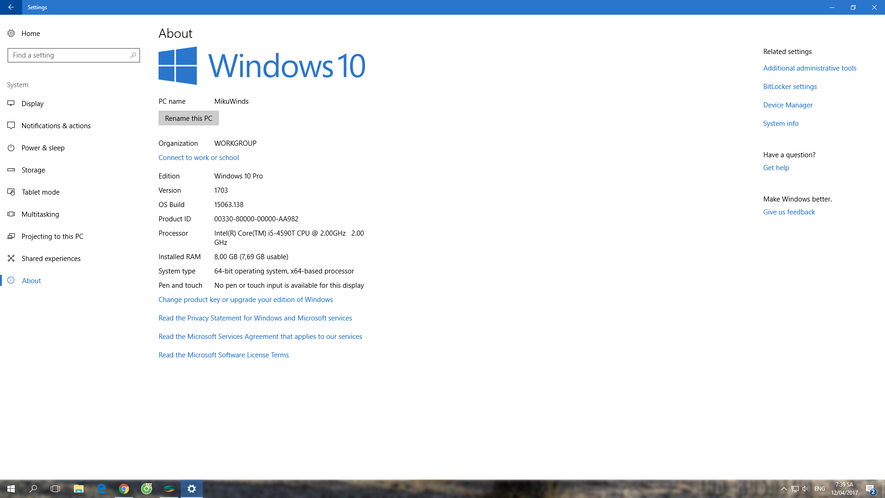Click the About info circle icon
Image resolution: width=885 pixels, height=498 pixels.
coord(11,280)
